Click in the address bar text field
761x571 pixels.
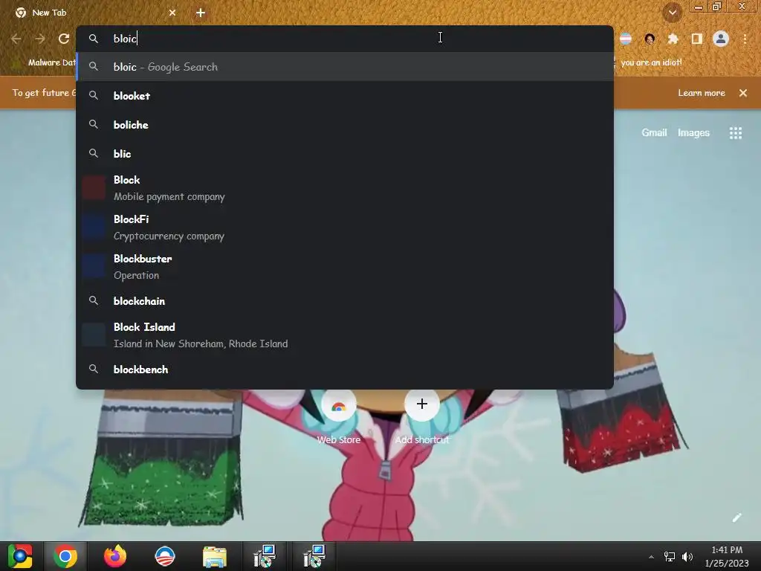345,39
